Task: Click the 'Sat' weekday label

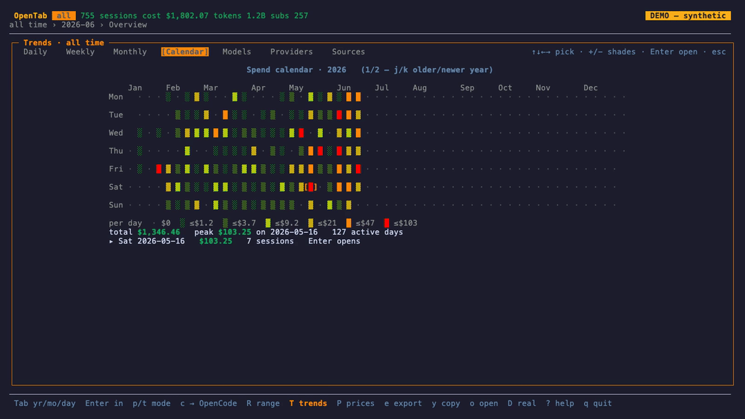Action: pyautogui.click(x=116, y=187)
